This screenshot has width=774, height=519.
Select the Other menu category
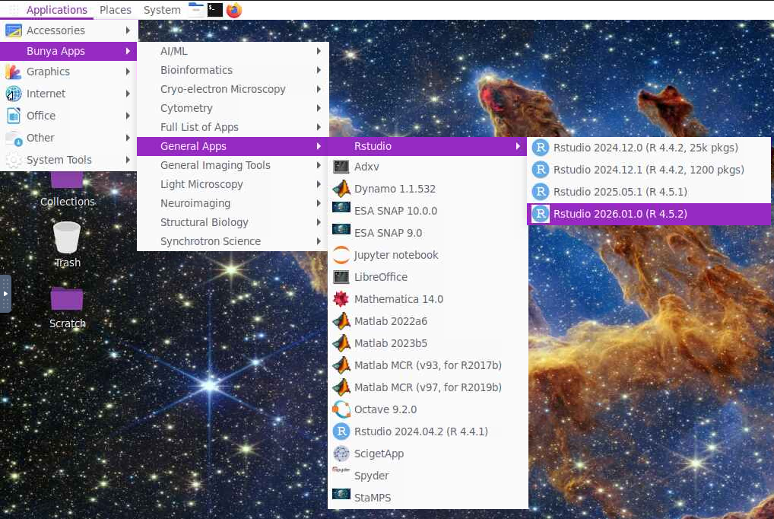(68, 138)
